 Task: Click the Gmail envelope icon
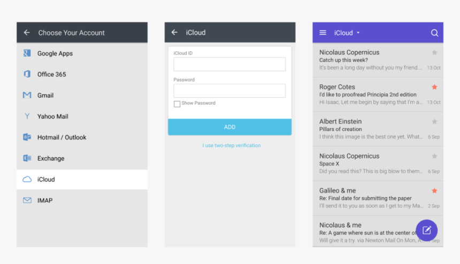coord(27,95)
